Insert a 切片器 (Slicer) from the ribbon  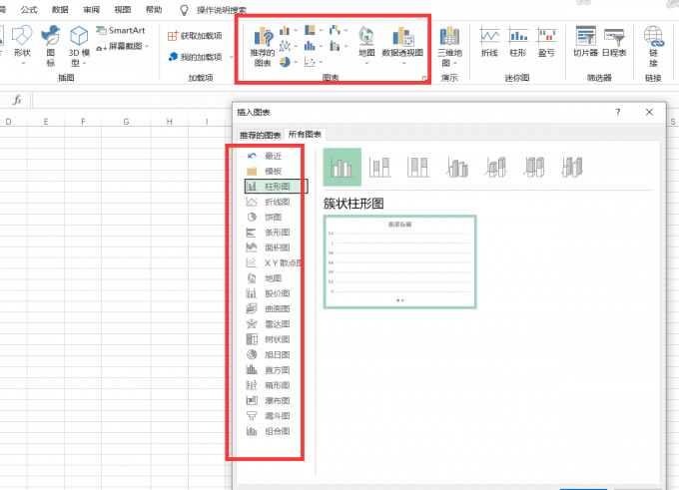[x=585, y=43]
